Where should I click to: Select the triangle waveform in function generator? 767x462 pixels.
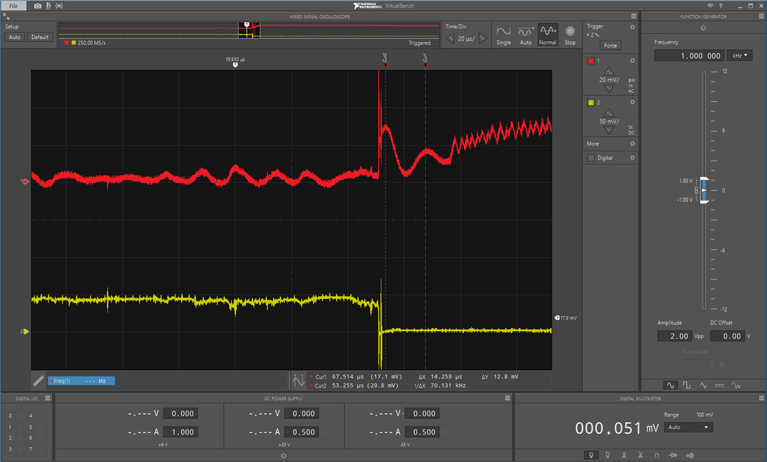click(703, 386)
